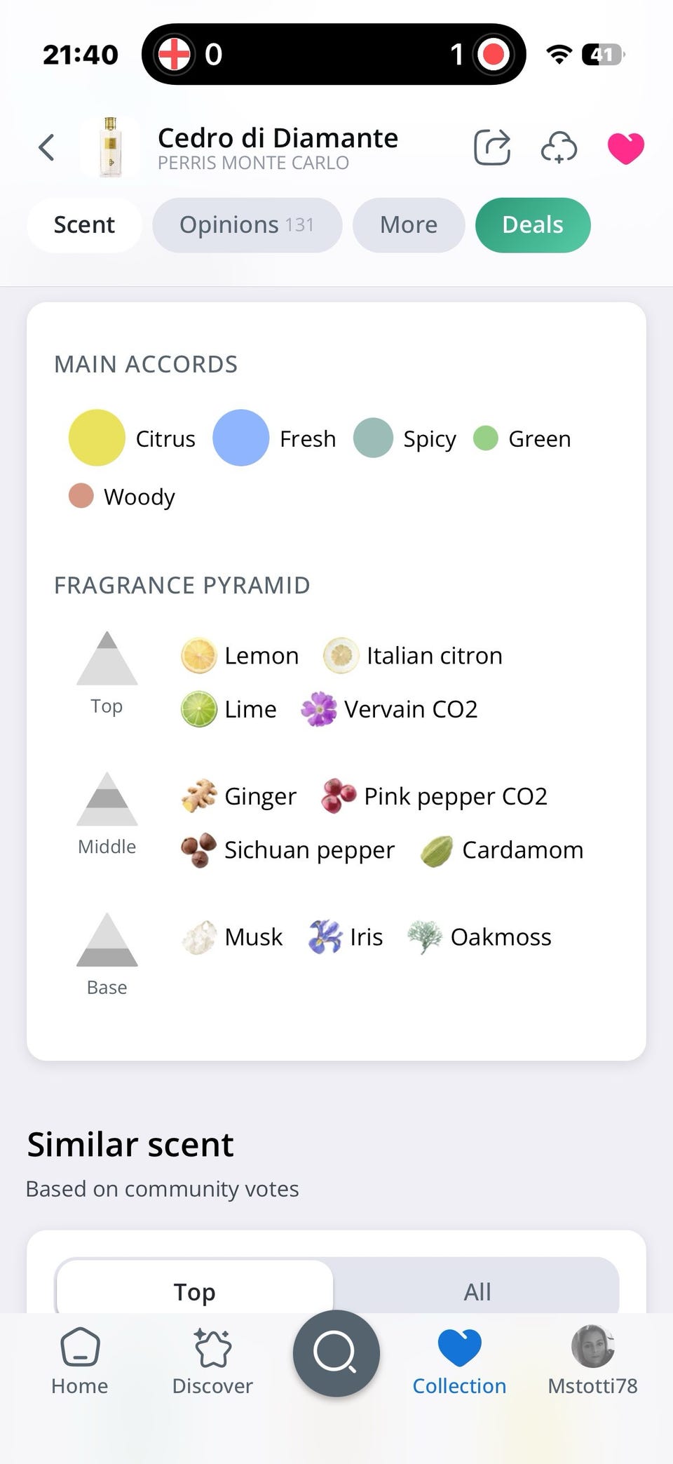Tap the yellow Citrus accord swatch
This screenshot has width=673, height=1464.
click(x=97, y=438)
